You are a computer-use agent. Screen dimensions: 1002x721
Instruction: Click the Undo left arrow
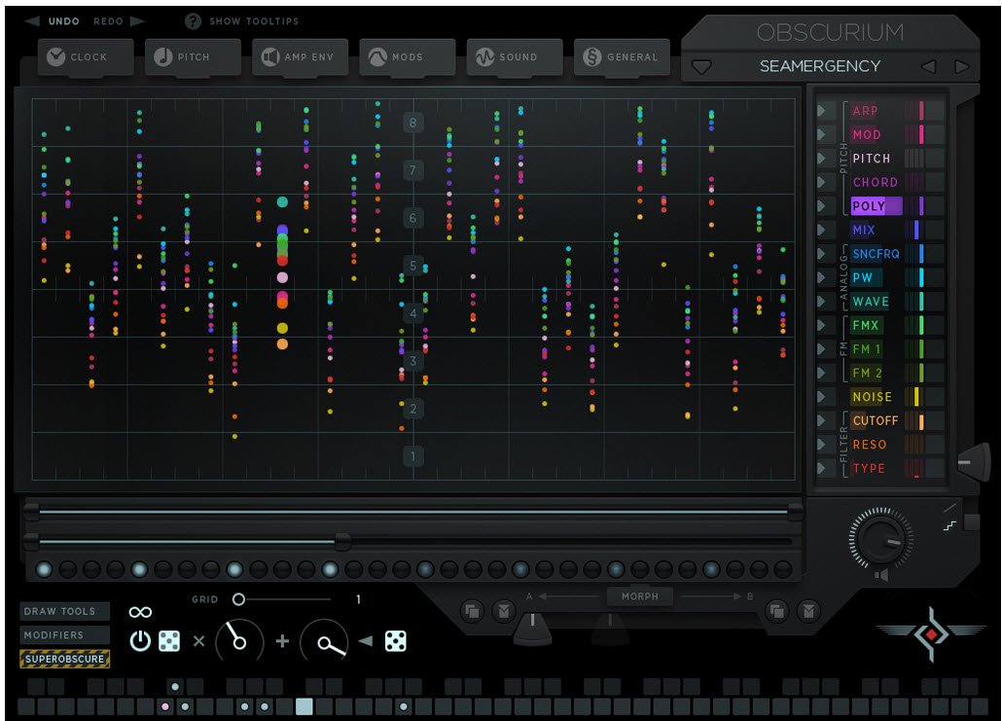click(33, 21)
